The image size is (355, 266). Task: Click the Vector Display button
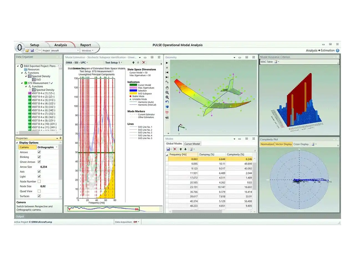coord(283,144)
